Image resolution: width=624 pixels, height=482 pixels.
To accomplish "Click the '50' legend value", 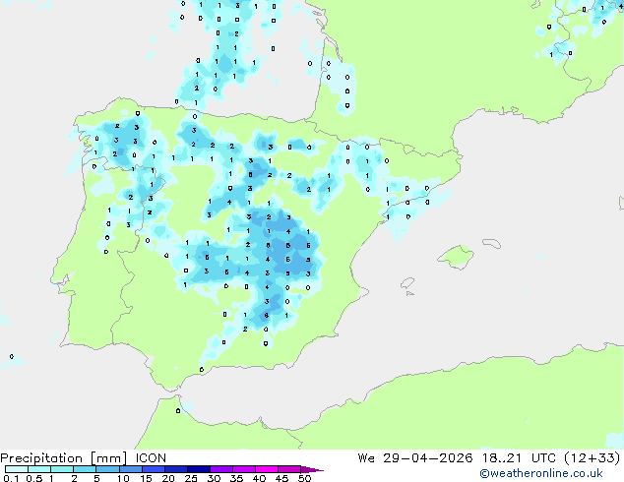I will pyautogui.click(x=304, y=478).
